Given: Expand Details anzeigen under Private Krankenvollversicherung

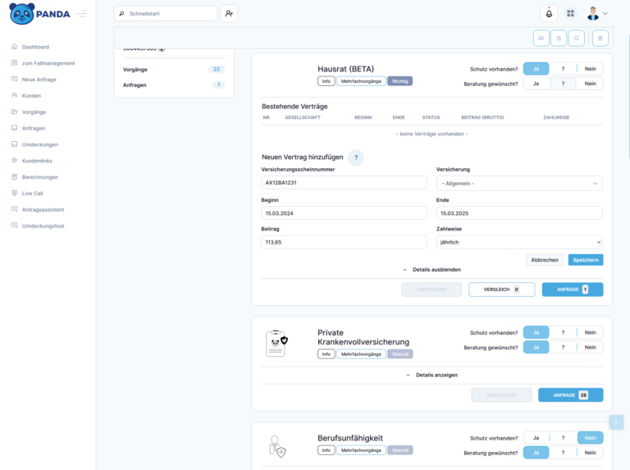Looking at the screenshot, I should 431,375.
